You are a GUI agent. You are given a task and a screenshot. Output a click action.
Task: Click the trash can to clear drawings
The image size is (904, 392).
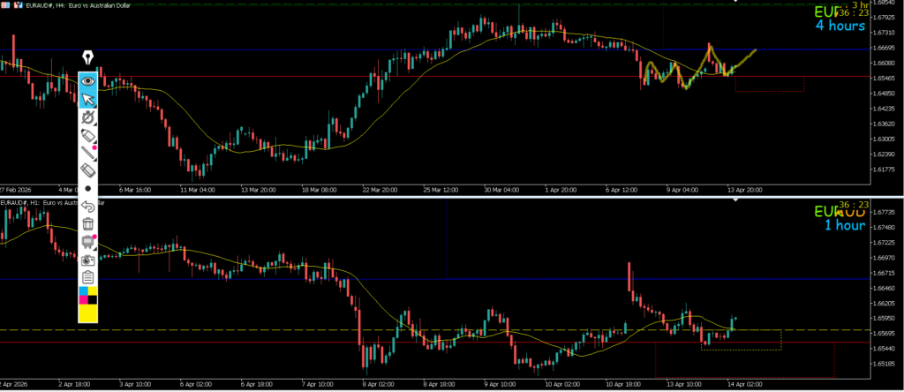88,224
